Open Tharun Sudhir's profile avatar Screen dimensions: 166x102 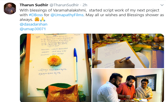point(10,8)
